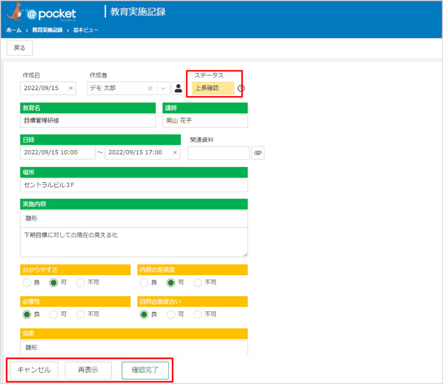Select 可 for 必要性
Viewport: 443px width, 384px height.
[53, 314]
